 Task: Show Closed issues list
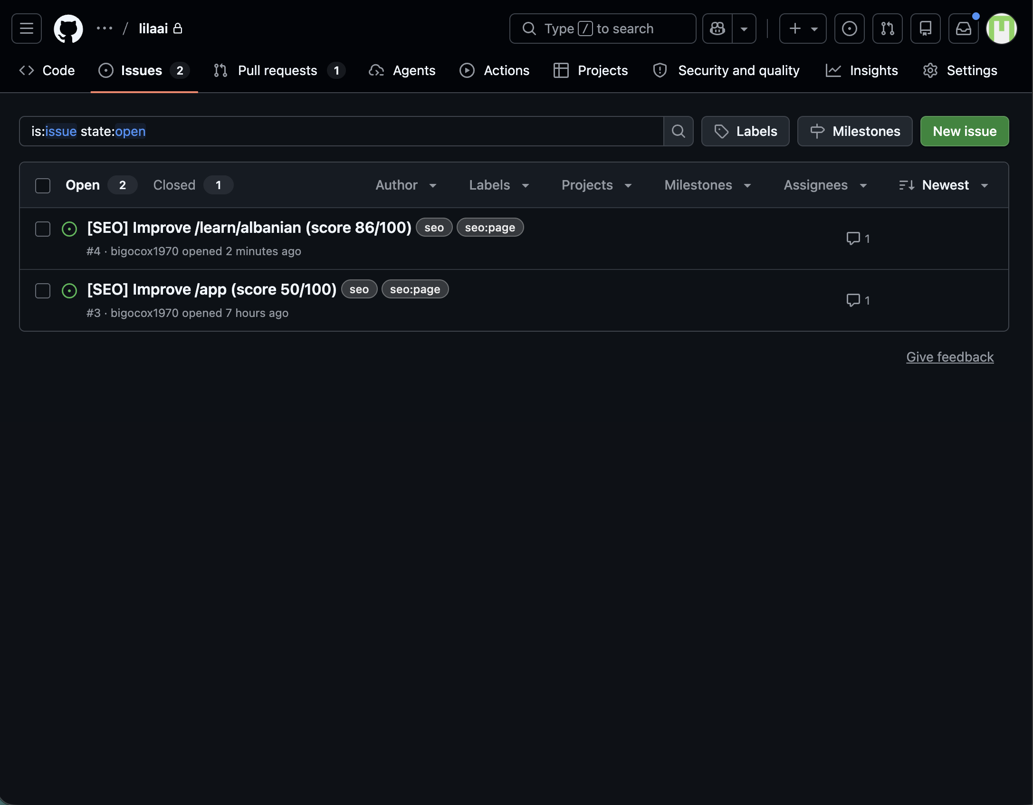click(193, 185)
